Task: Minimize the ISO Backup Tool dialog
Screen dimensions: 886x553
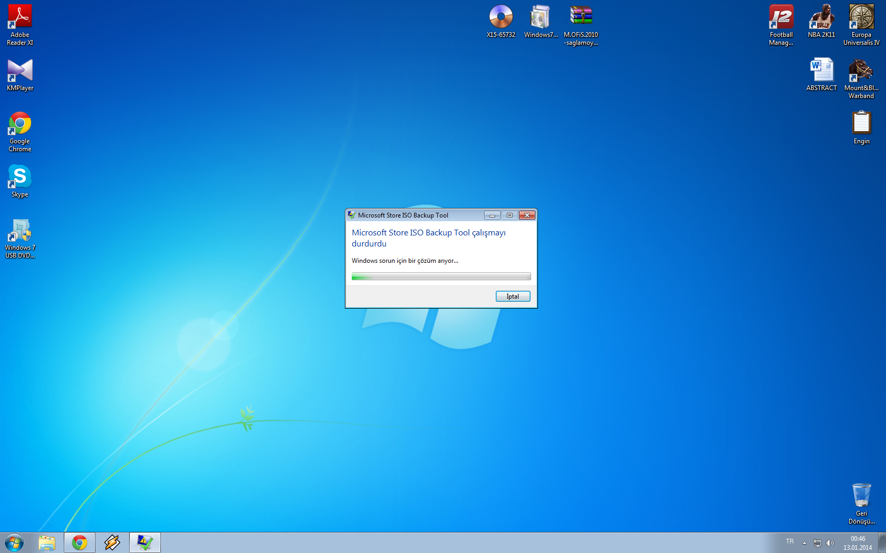Action: point(492,215)
